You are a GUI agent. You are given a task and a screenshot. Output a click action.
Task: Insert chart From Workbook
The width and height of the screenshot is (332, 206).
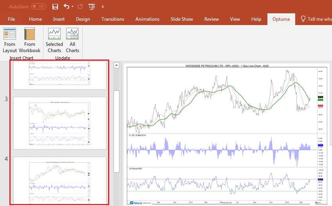click(30, 40)
